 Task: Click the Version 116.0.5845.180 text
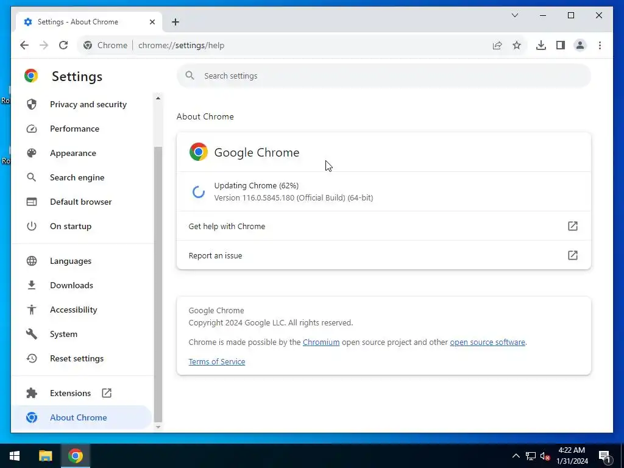point(294,198)
